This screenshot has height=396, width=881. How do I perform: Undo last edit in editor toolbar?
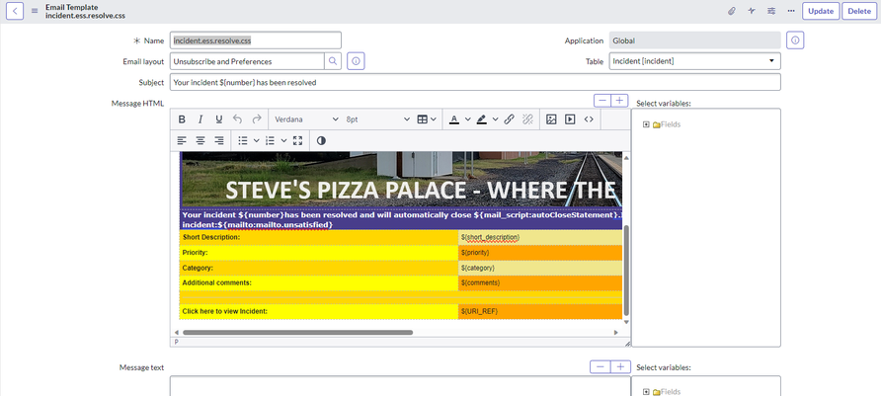(238, 119)
